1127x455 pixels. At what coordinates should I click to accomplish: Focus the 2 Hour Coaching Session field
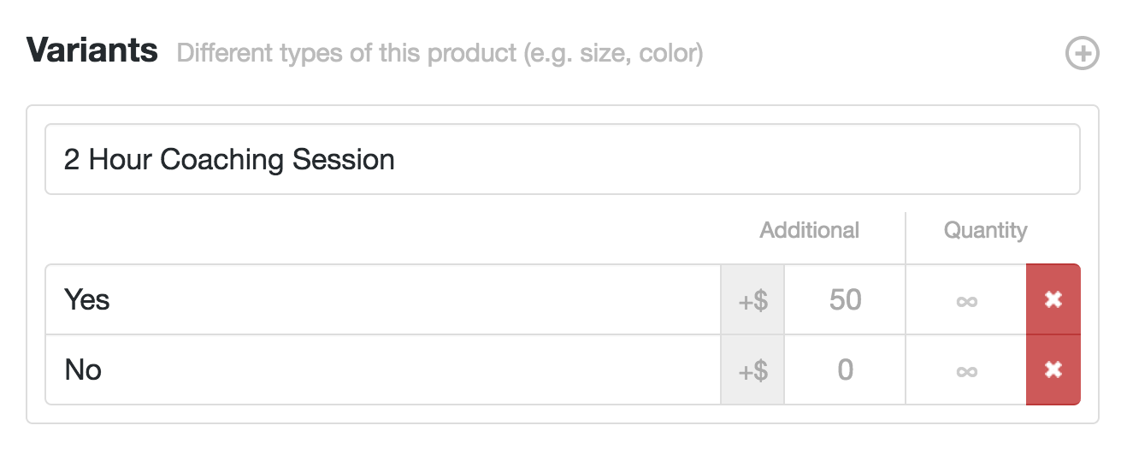pyautogui.click(x=562, y=159)
